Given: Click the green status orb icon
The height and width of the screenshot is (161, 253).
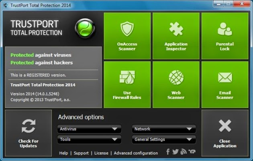Looking at the screenshot, I should (x=85, y=28).
